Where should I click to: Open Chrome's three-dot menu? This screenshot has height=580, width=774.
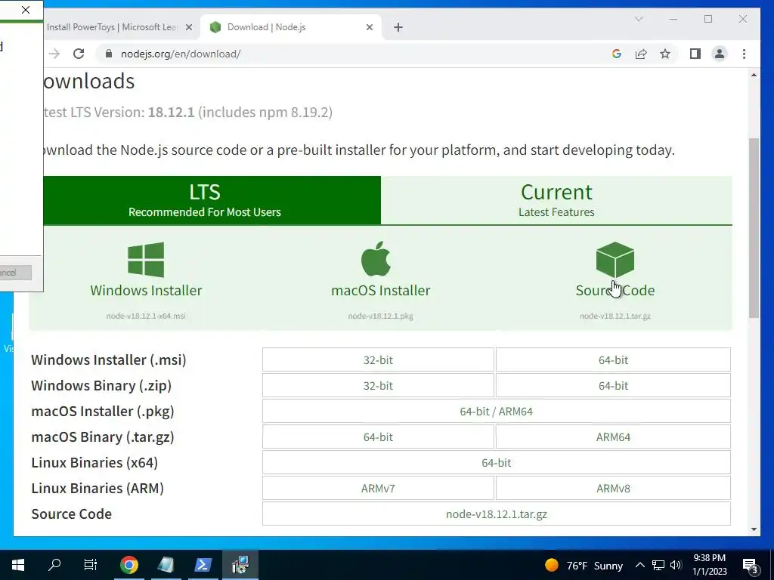(x=744, y=54)
